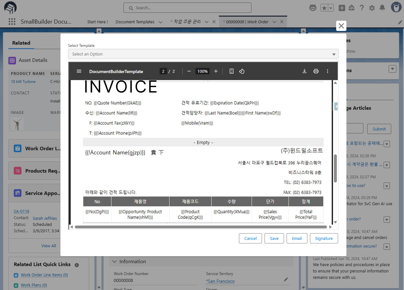
Task: Open the Document Templates tab
Action: tap(135, 22)
